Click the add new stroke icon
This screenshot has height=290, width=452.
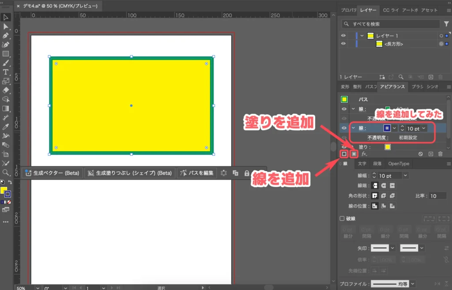[344, 154]
